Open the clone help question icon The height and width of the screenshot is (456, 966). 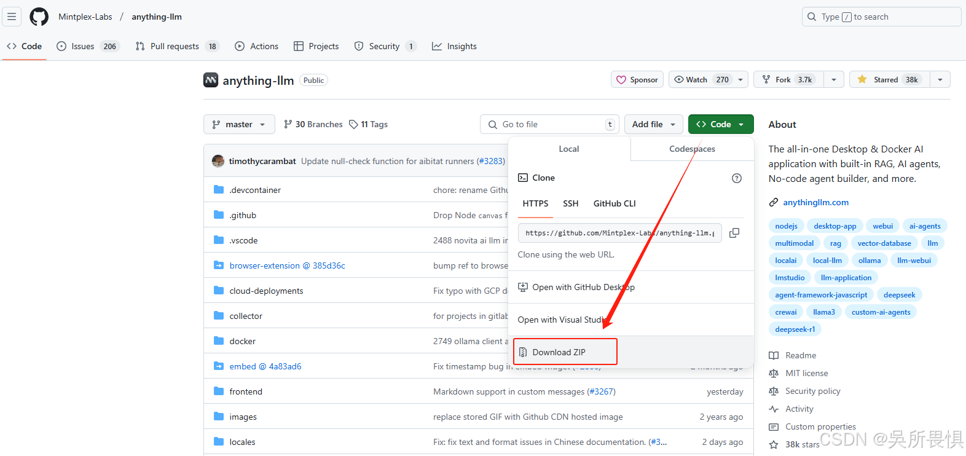737,178
